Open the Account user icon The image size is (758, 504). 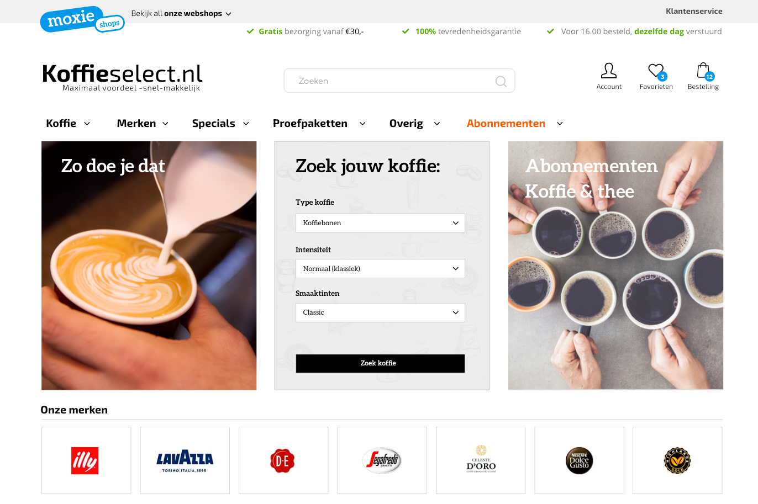coord(608,71)
